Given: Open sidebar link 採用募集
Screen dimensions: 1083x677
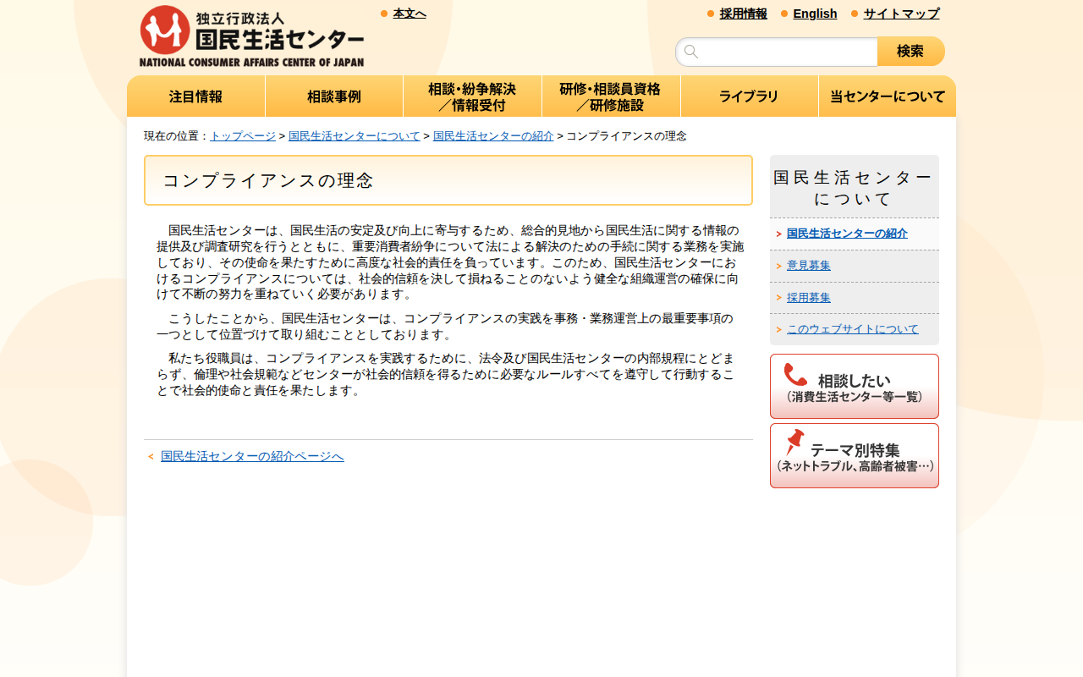Looking at the screenshot, I should click(809, 298).
